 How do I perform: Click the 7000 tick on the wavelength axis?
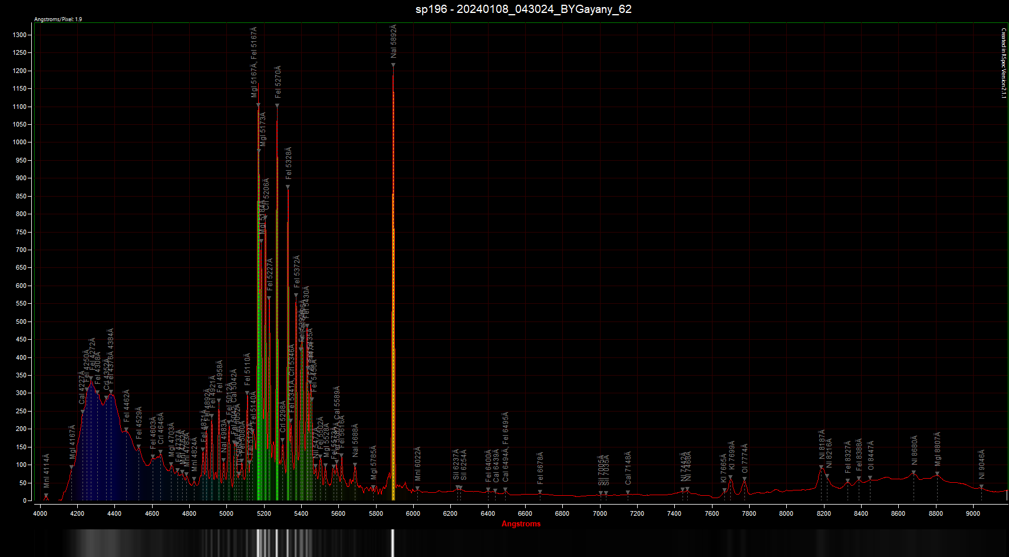pos(600,513)
